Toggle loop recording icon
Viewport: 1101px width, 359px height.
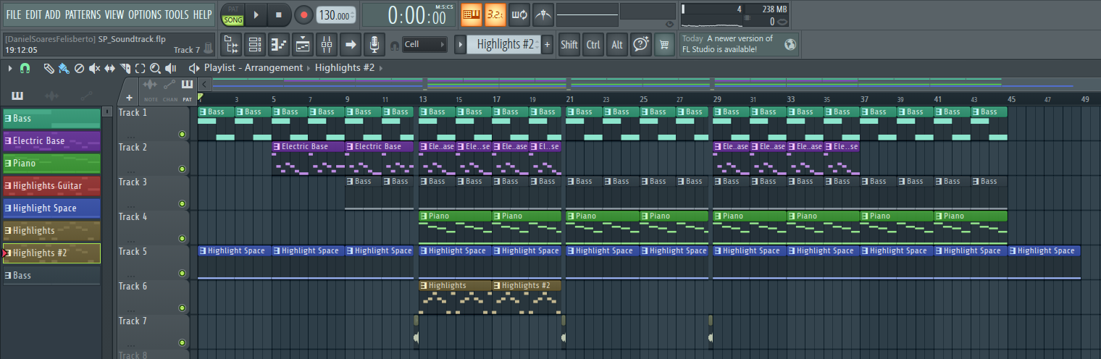[x=519, y=14]
